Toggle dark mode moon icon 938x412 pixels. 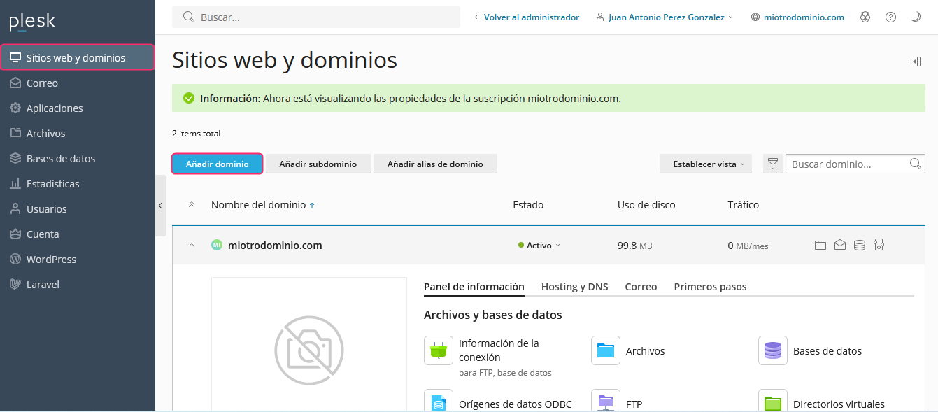pos(916,17)
